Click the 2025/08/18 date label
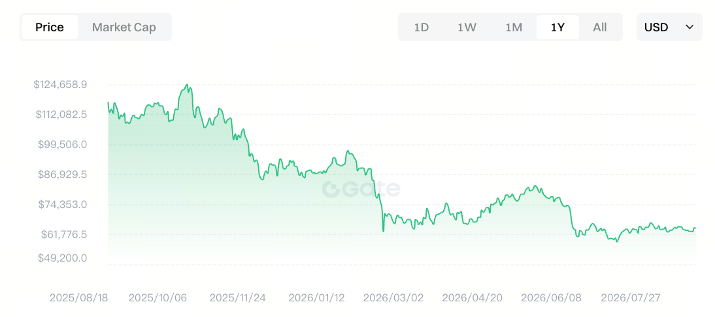 coord(79,298)
